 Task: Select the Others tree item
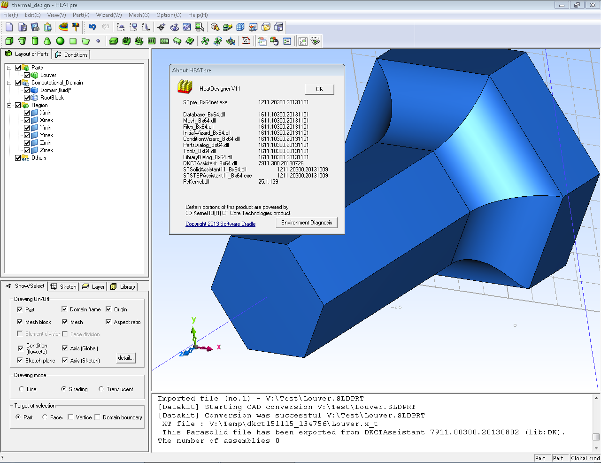[x=39, y=158]
